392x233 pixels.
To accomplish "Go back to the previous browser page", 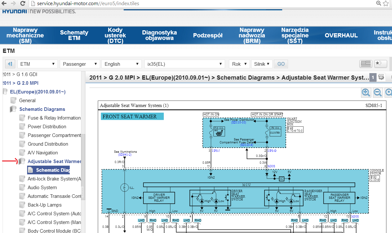I will [5, 4].
